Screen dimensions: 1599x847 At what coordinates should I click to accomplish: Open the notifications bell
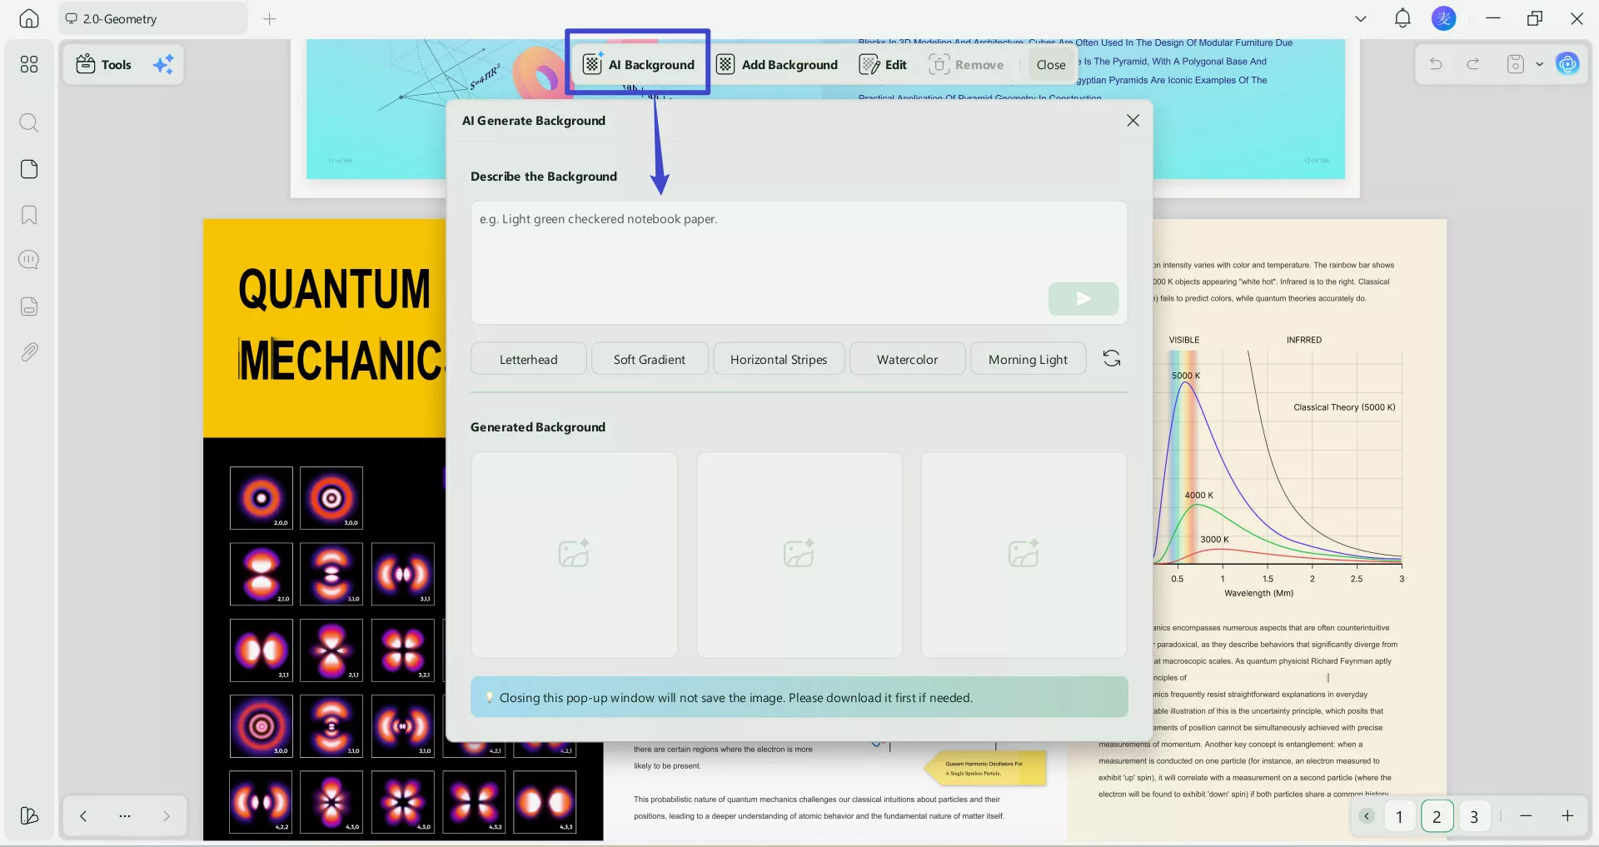point(1402,18)
